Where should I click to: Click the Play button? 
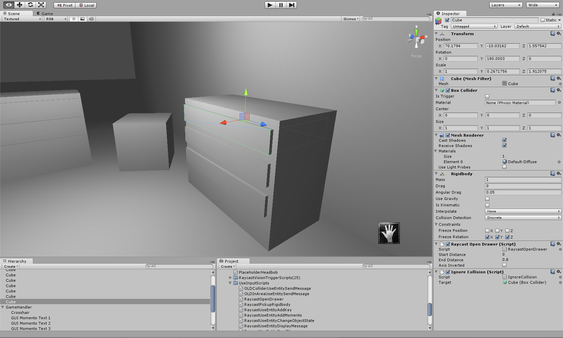coord(270,5)
